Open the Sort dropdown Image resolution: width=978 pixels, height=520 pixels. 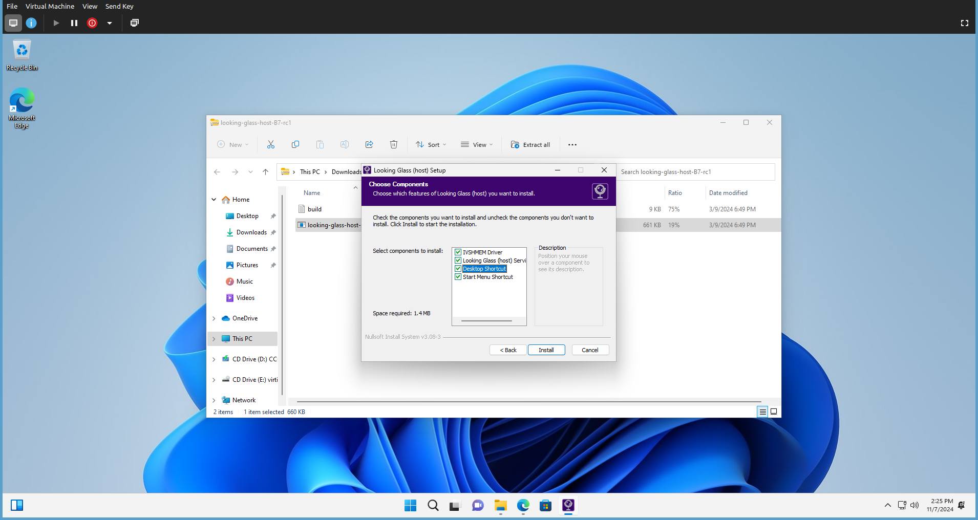pos(431,145)
